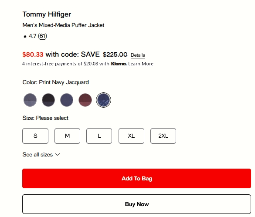The image size is (255, 217).
Task: Open the price Details link
Action: click(138, 55)
